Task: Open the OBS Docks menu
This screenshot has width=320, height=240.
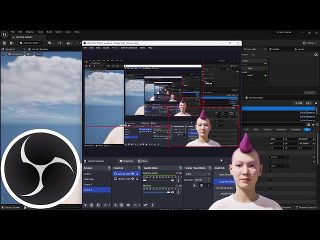Action: point(106,48)
